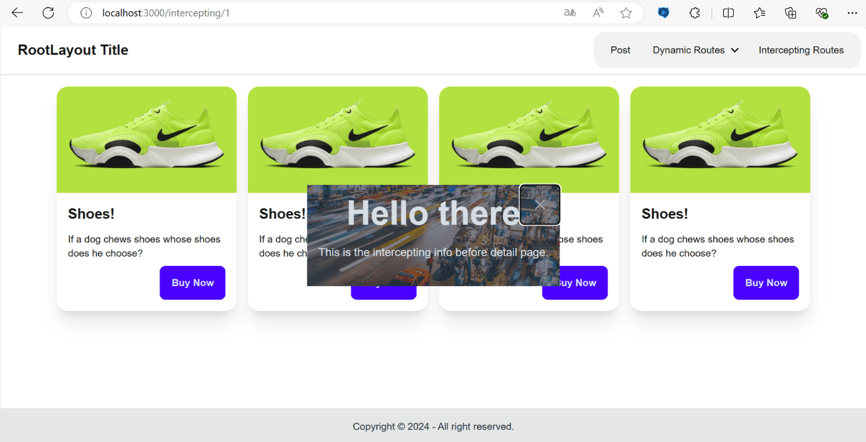The width and height of the screenshot is (866, 442).
Task: Open the collections icon
Action: (x=791, y=13)
